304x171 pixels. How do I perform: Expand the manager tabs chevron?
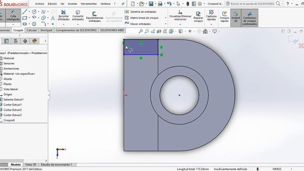coord(46,41)
